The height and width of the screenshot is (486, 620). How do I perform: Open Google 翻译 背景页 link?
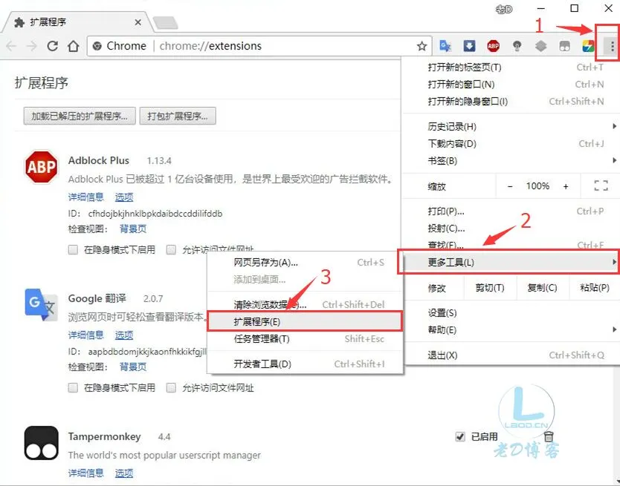coord(133,367)
